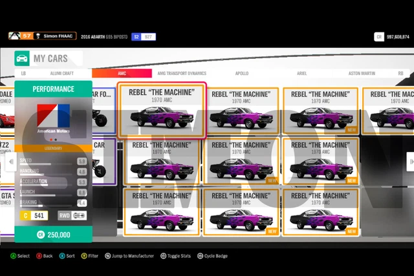Viewport: 414px width, 276px height.
Task: Click the Performance panel header
Action: coord(53,89)
